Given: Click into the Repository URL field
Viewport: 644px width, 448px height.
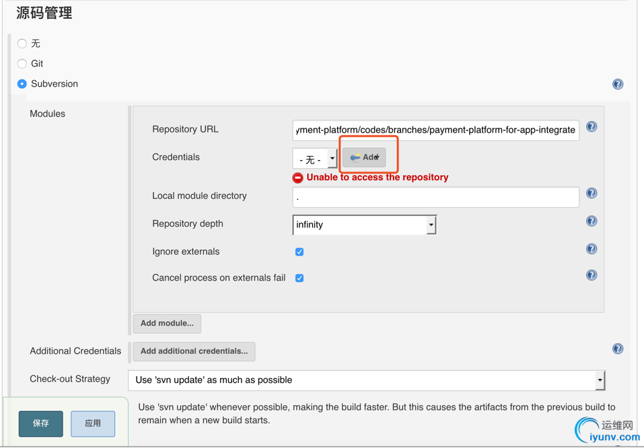Looking at the screenshot, I should 436,130.
